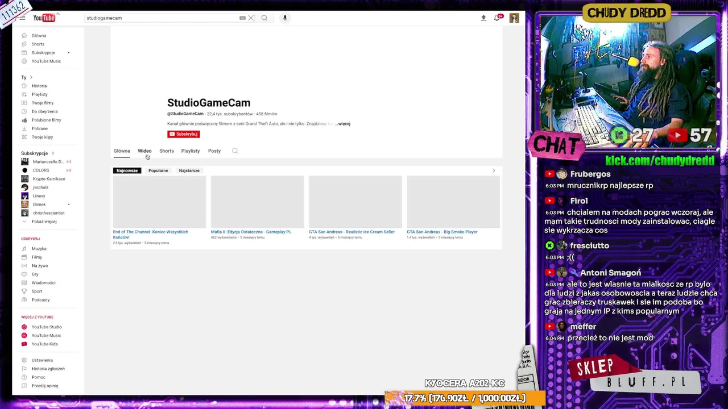This screenshot has height=409, width=728.
Task: Open Playlisty in the left sidebar
Action: point(40,95)
